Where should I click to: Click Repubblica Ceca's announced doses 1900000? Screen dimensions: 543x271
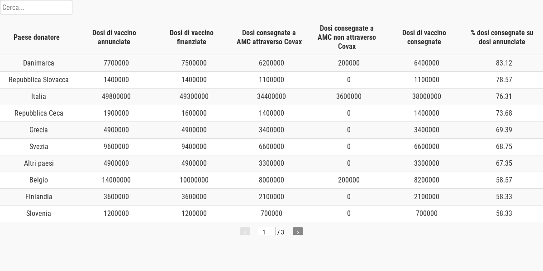[x=116, y=113]
